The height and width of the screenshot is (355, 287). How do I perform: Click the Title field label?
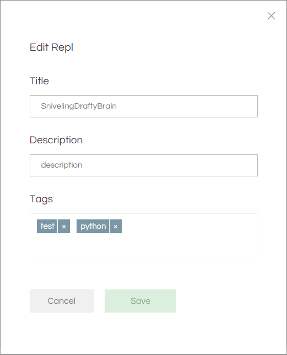39,81
